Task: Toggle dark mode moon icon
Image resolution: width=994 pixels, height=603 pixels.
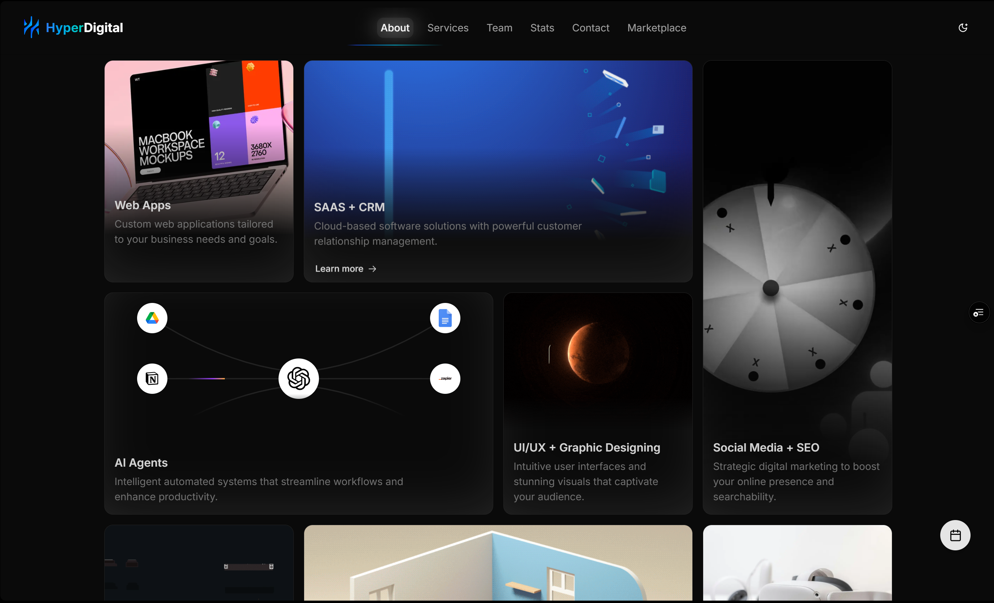Action: (963, 27)
